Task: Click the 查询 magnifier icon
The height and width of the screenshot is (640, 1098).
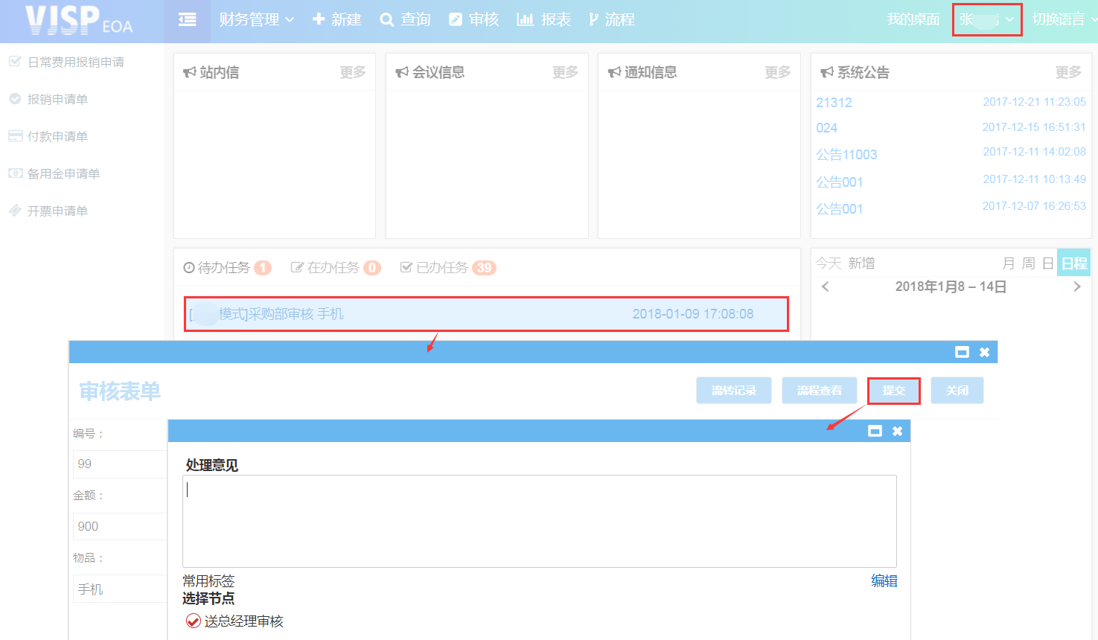Action: coord(386,20)
